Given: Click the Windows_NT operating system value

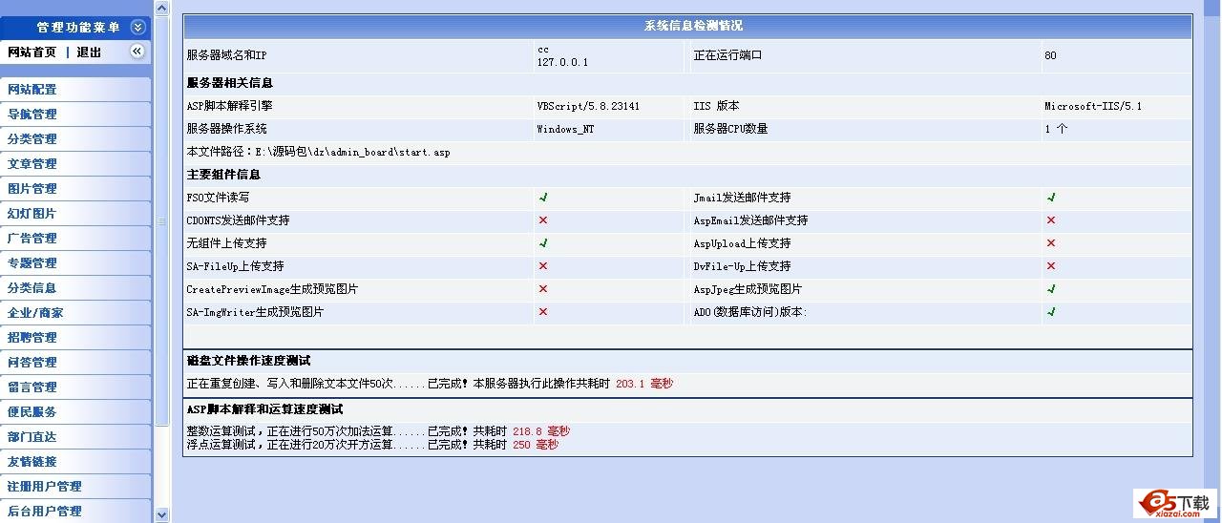Looking at the screenshot, I should 565,129.
